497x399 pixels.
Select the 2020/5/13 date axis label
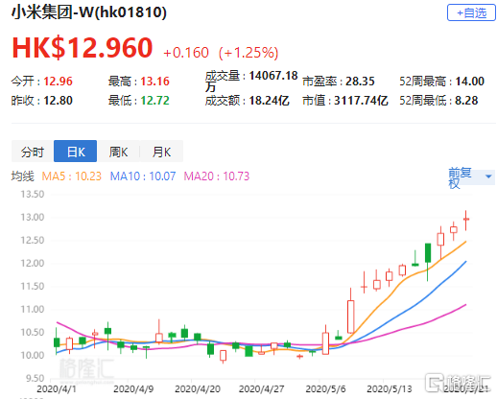point(390,389)
